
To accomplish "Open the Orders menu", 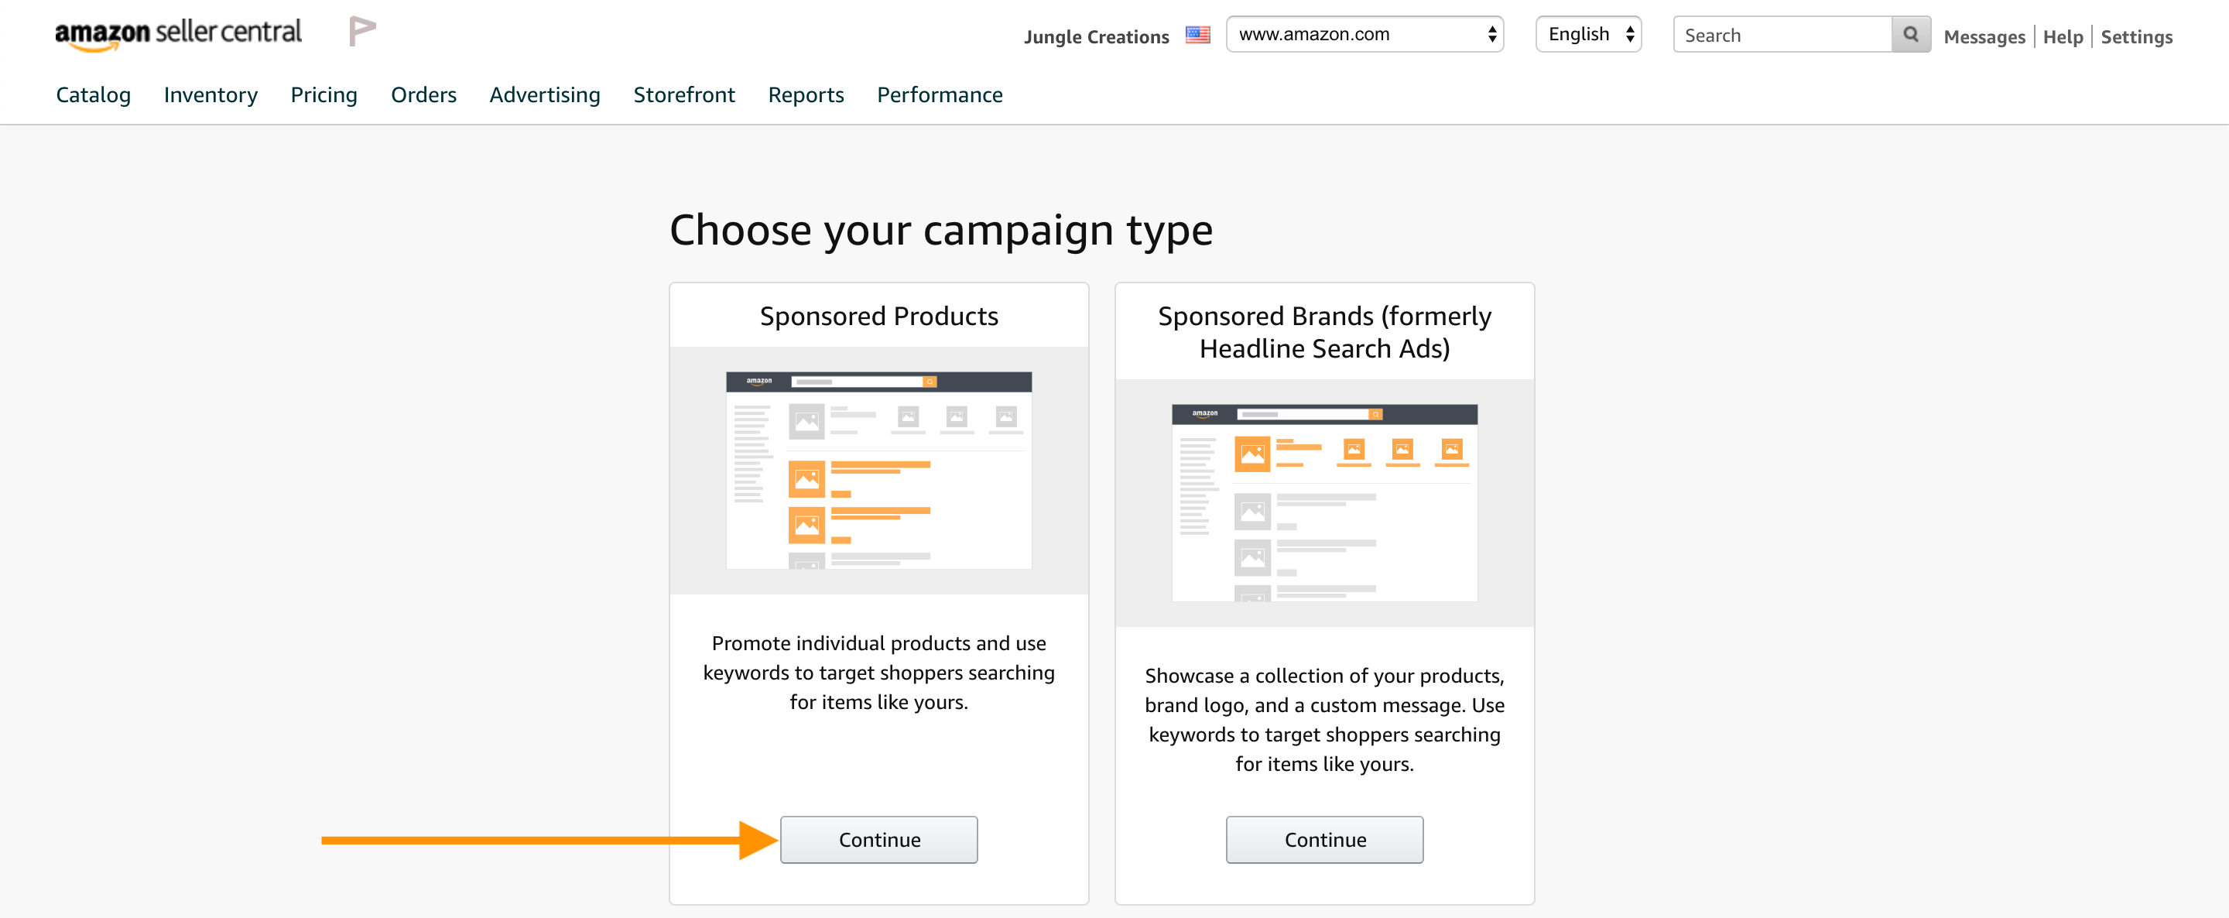I will (x=423, y=94).
